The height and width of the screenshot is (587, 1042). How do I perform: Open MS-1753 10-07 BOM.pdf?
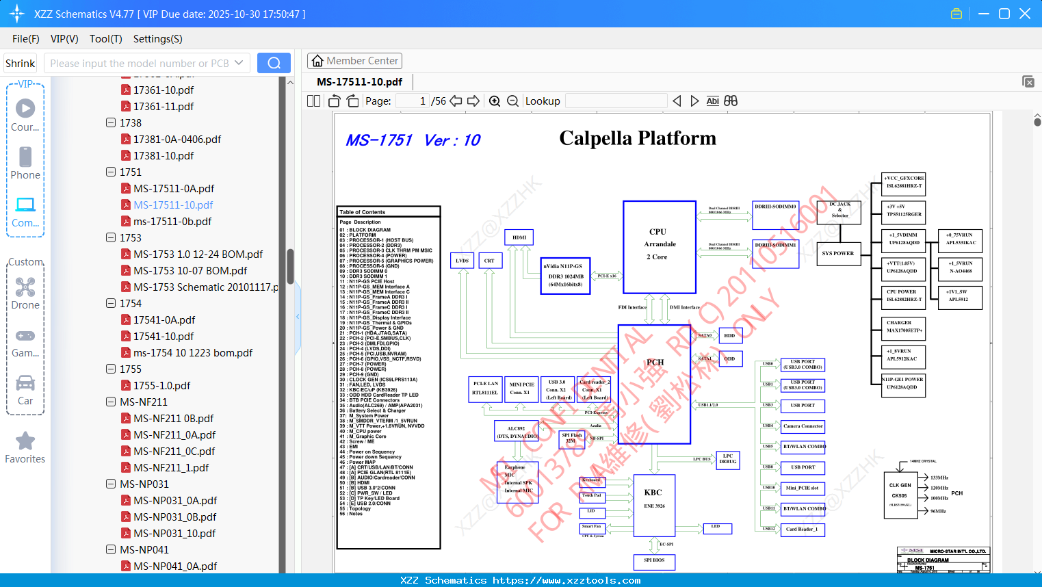point(190,270)
